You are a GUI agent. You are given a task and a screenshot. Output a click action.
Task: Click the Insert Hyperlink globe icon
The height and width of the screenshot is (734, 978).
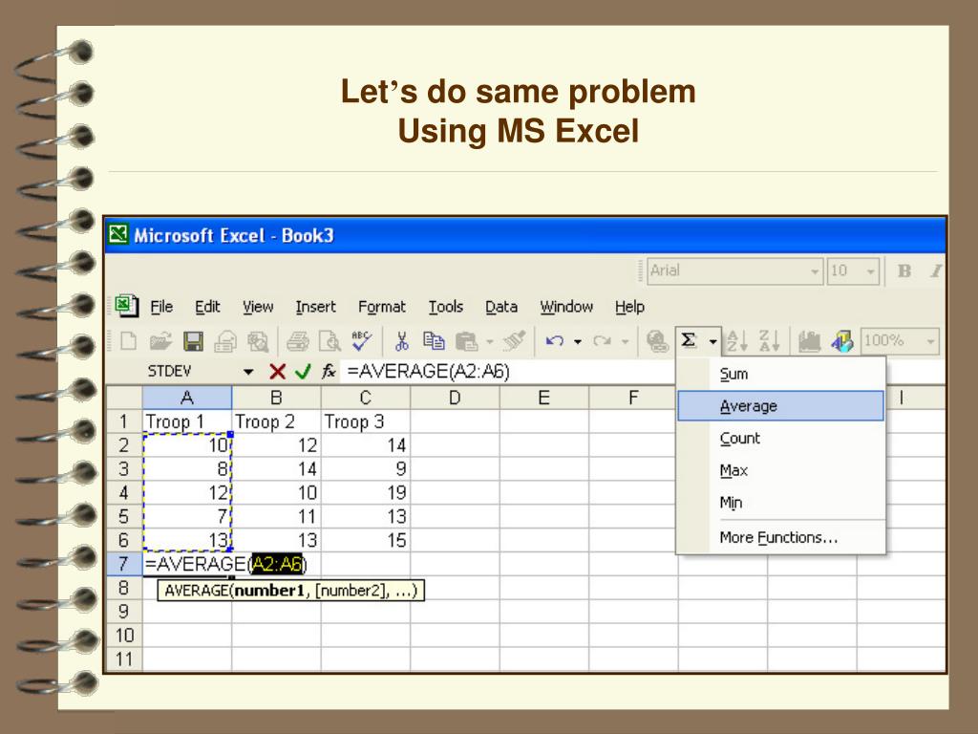(657, 341)
